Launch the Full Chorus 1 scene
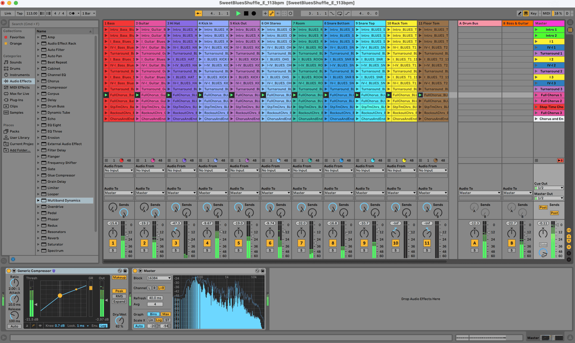 click(x=537, y=95)
